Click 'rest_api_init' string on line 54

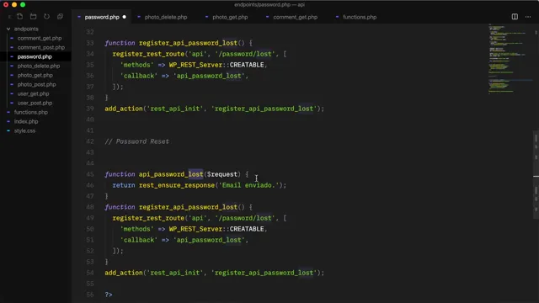174,273
